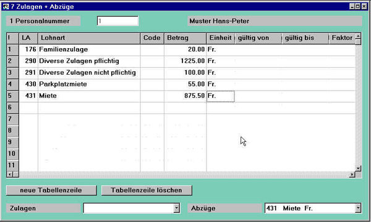Image resolution: width=371 pixels, height=222 pixels.
Task: Select empty row header number 6
Action: point(12,107)
